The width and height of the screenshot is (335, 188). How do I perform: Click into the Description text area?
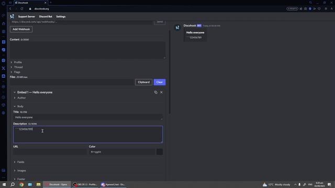click(88, 134)
